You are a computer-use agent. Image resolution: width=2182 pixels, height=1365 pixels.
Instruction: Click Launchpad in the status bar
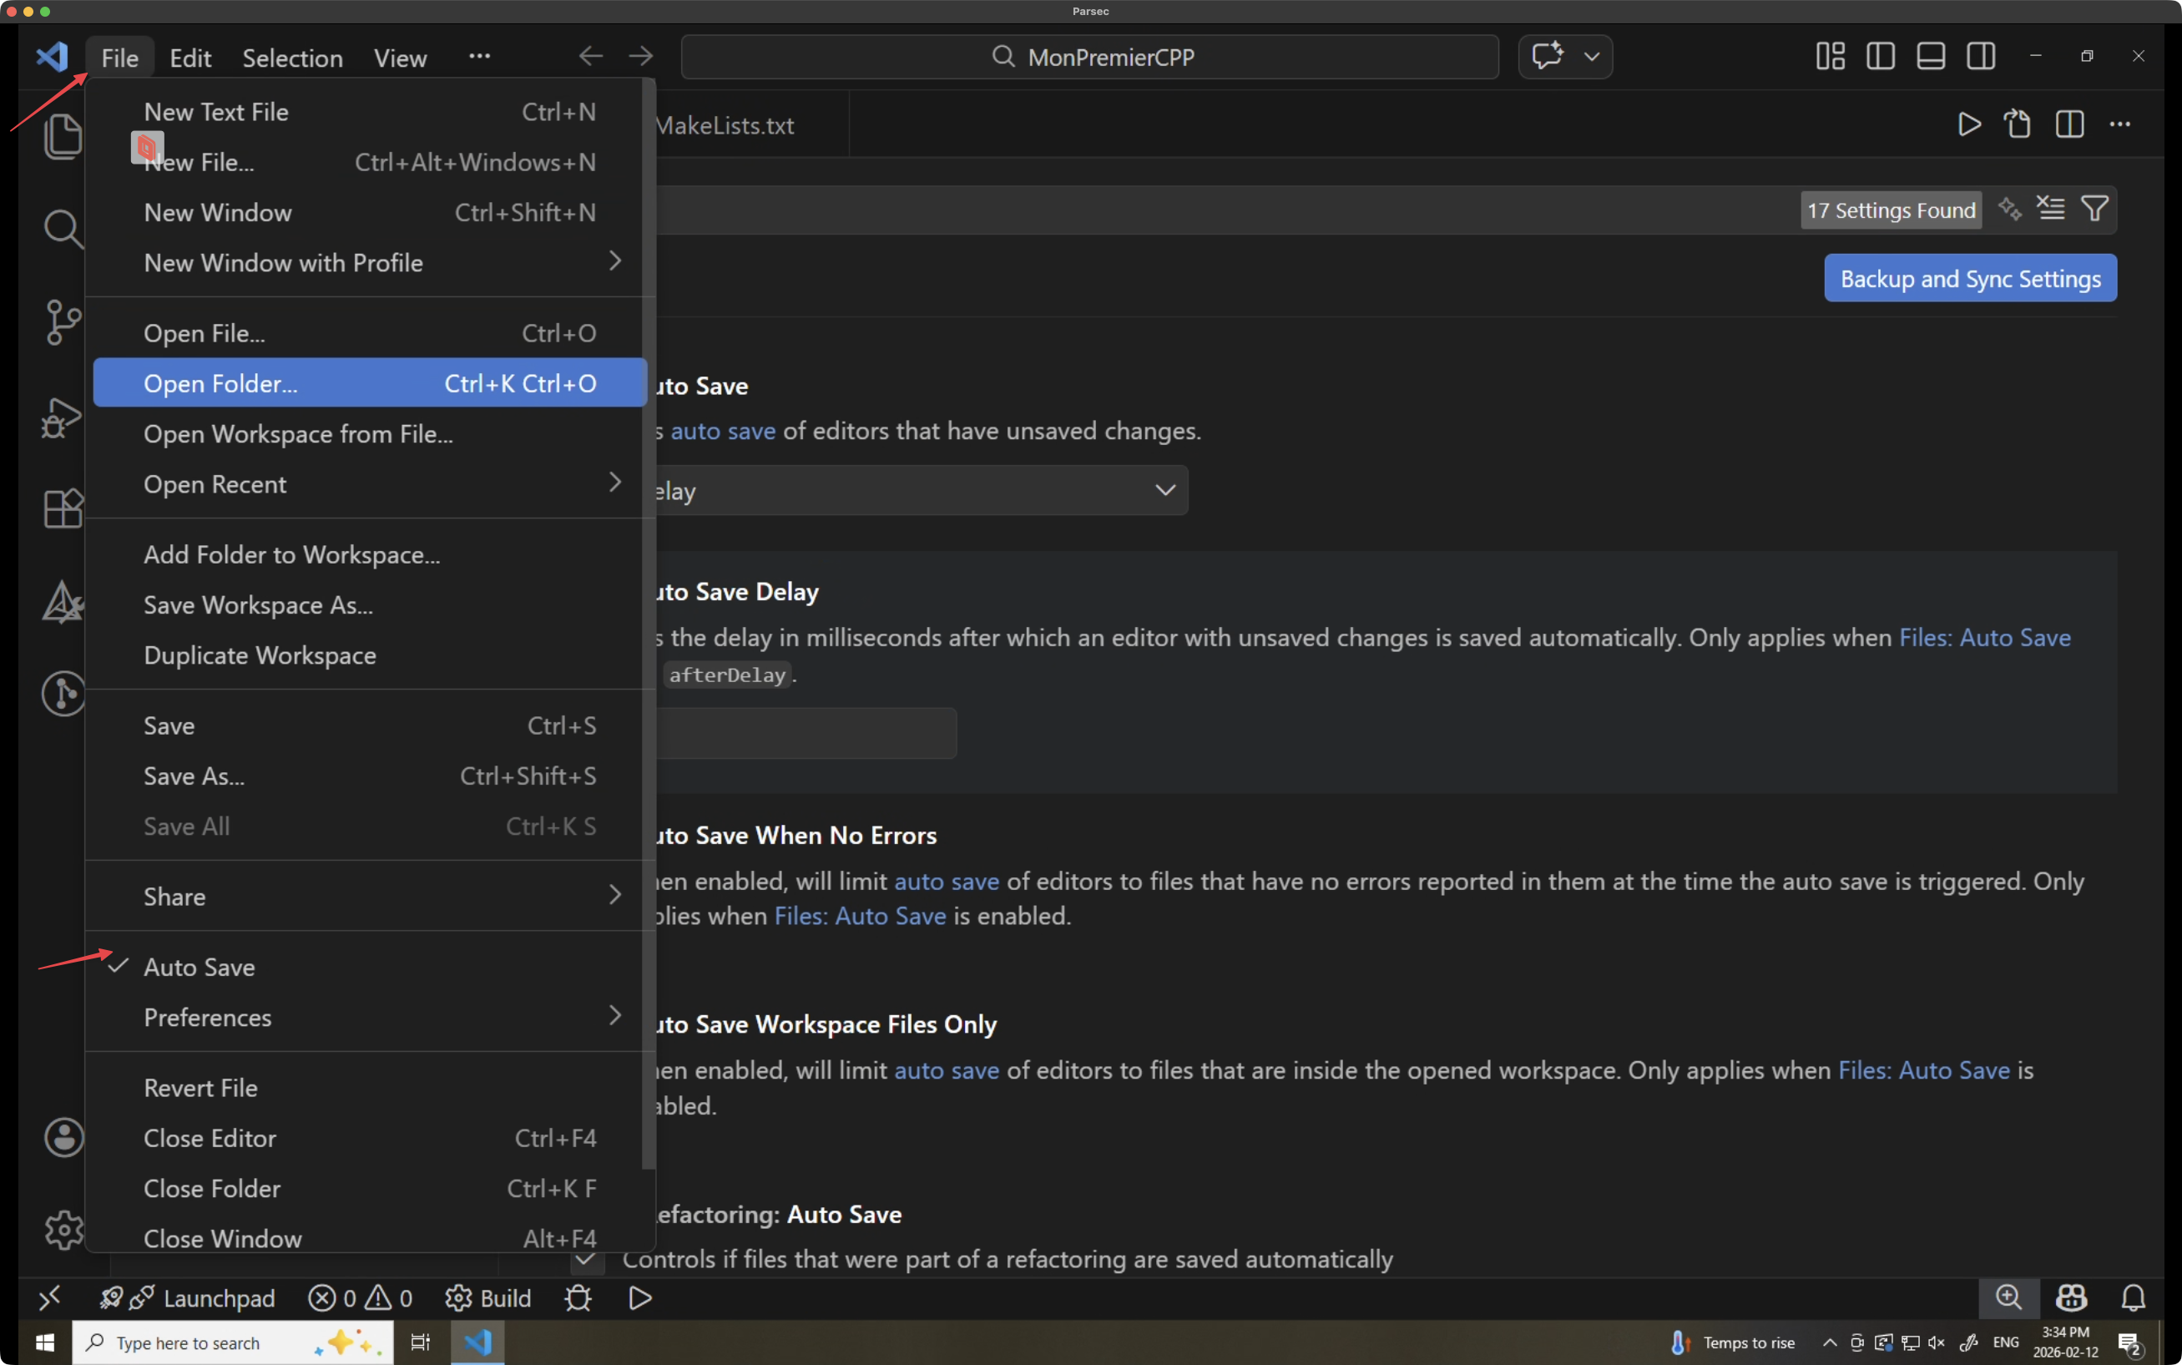coord(187,1298)
